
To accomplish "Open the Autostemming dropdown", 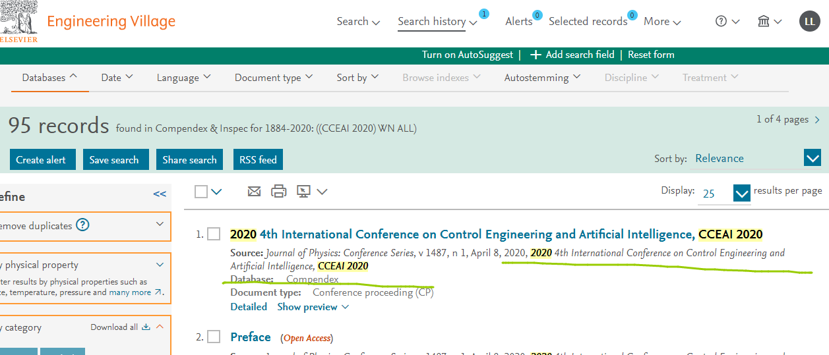I will [x=542, y=77].
